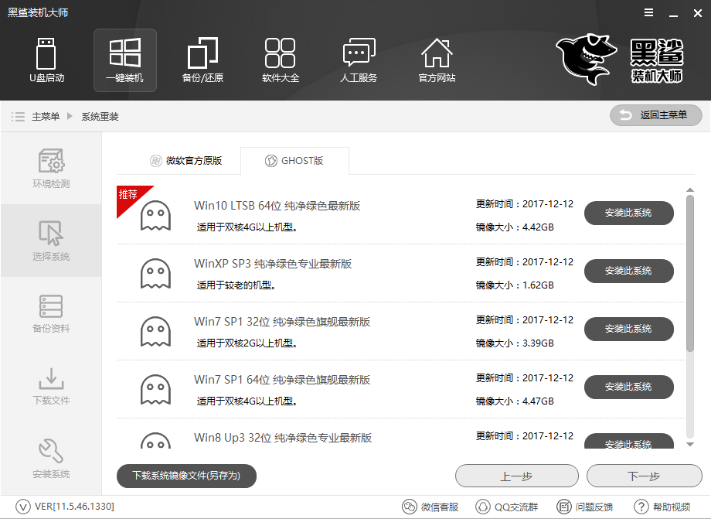The height and width of the screenshot is (519, 711).
Task: Select 环境检测 in the sidebar
Action: (x=51, y=169)
